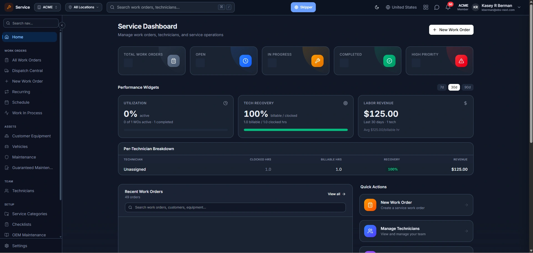This screenshot has height=253, width=533.
Task: Expand the user account menu chevron
Action: [x=519, y=7]
